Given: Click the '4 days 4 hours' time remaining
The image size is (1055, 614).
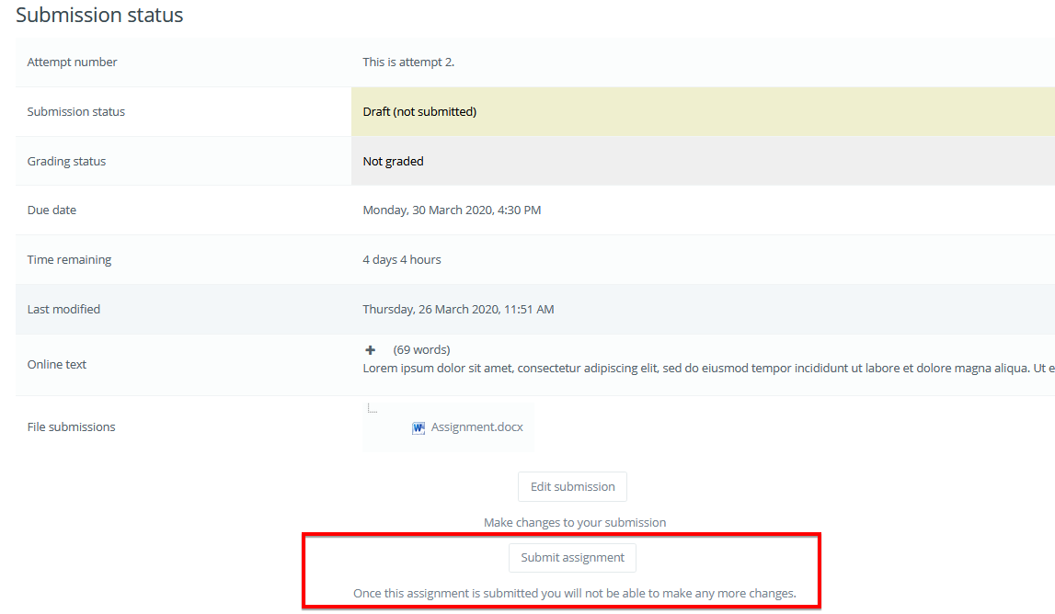Looking at the screenshot, I should pyautogui.click(x=402, y=260).
